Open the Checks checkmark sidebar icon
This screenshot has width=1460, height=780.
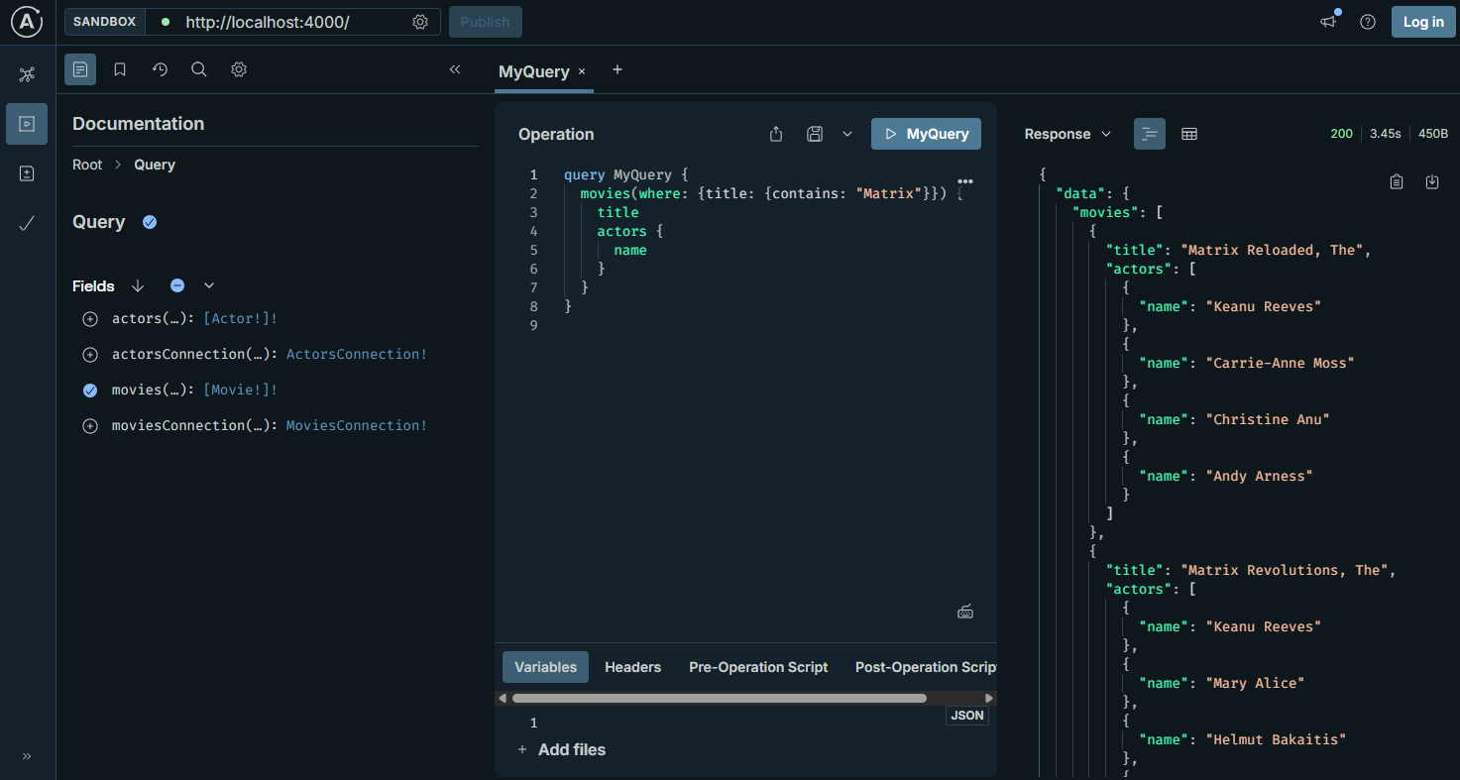point(27,223)
